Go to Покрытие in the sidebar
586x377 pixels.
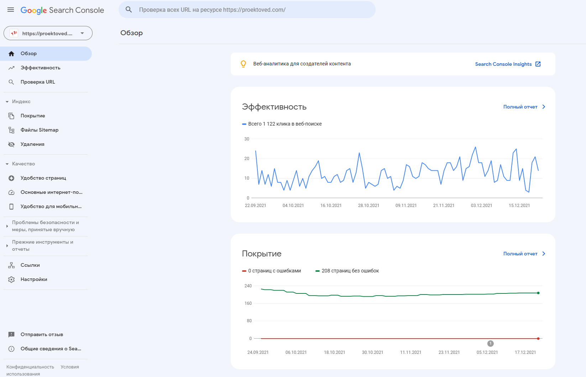tap(33, 116)
